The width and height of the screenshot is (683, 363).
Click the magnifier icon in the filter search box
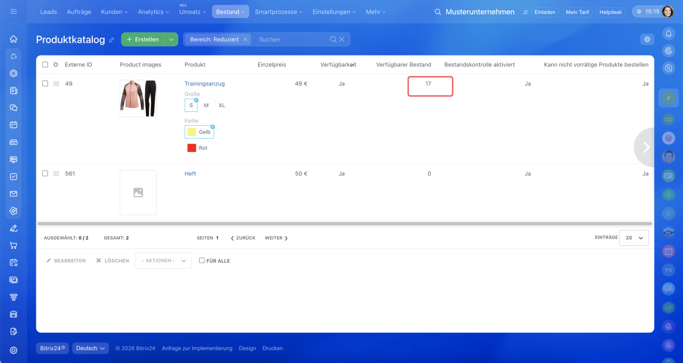333,39
